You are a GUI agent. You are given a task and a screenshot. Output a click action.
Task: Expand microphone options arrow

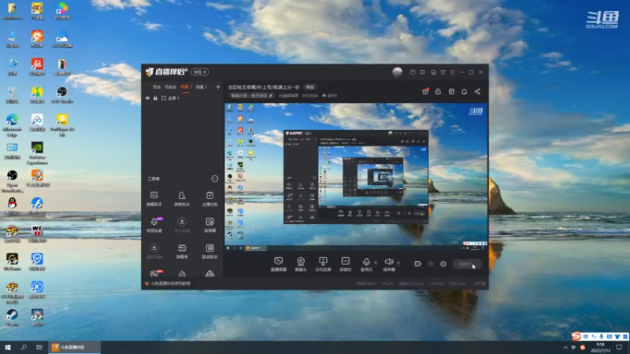pyautogui.click(x=376, y=263)
